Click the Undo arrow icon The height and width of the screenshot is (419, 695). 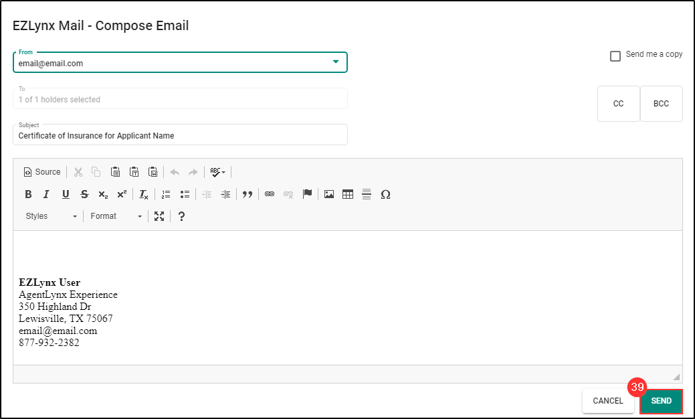click(x=175, y=172)
